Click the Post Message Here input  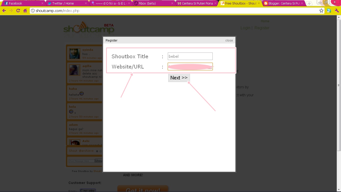82,161
